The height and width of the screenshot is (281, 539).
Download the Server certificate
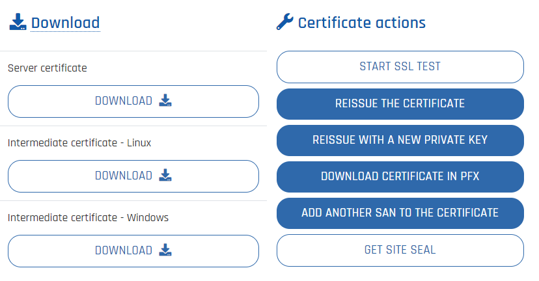click(x=133, y=101)
